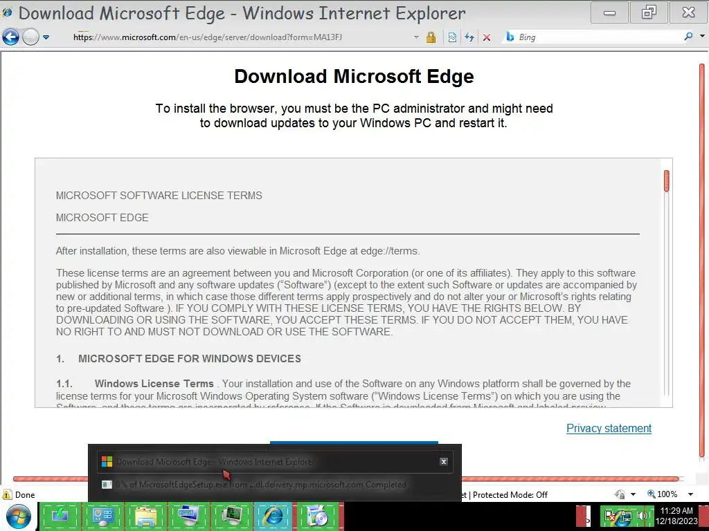
Task: Select the MicrosoftEdgeSetup.exe download entry
Action: point(275,485)
